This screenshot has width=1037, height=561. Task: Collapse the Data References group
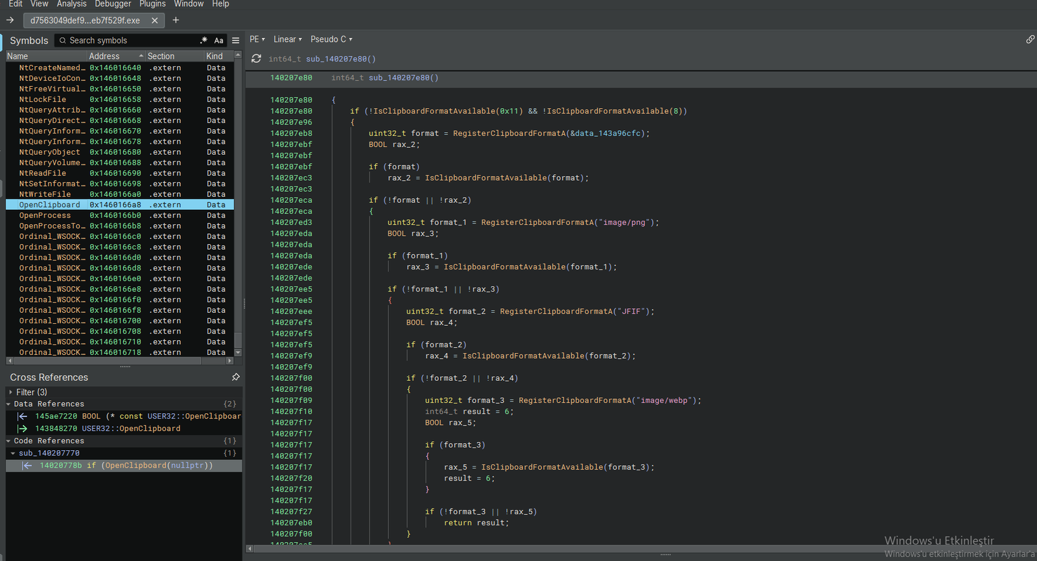(8, 404)
